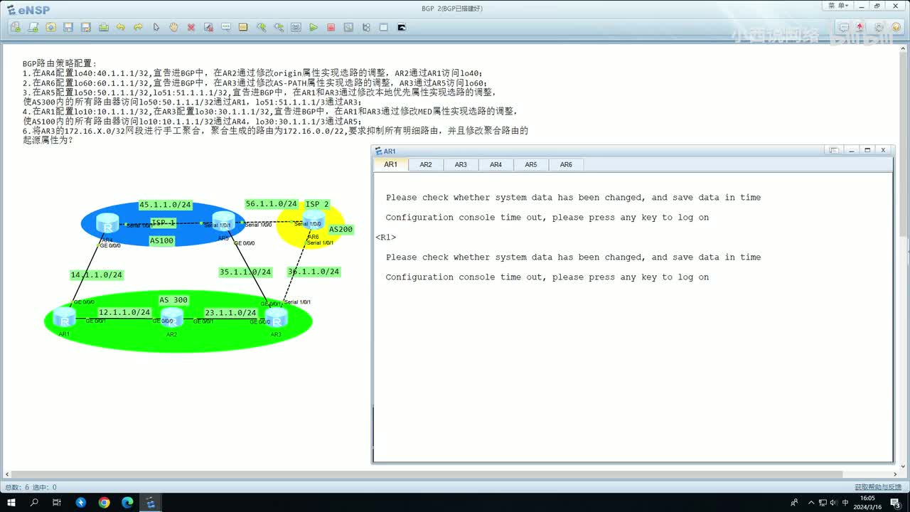Select the pointer arrow tool
Image resolution: width=910 pixels, height=512 pixels.
point(156,27)
